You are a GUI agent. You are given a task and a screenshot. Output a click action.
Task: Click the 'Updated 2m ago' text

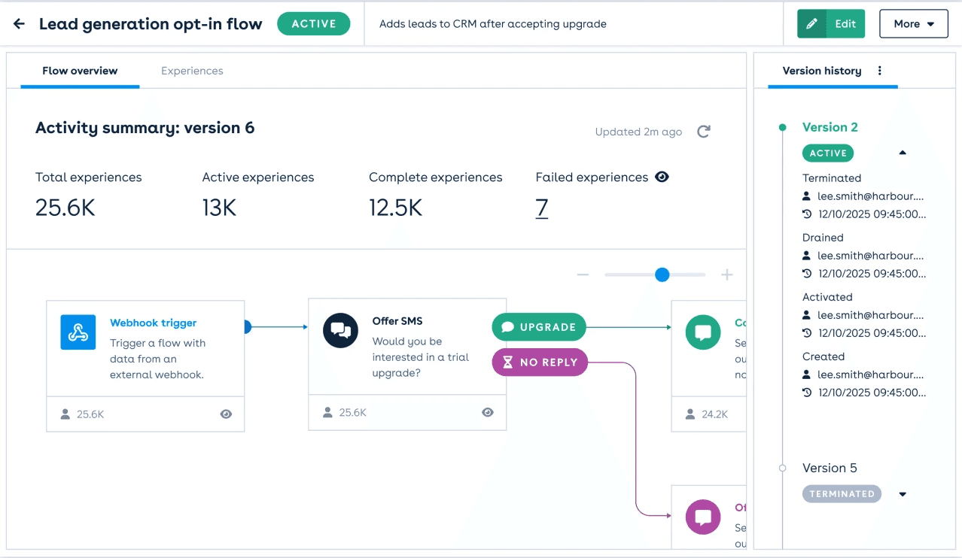[638, 132]
